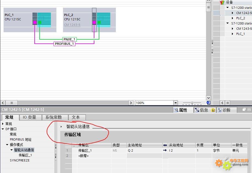Click the 单元 consistency cell
The image size is (252, 173).
point(239,150)
